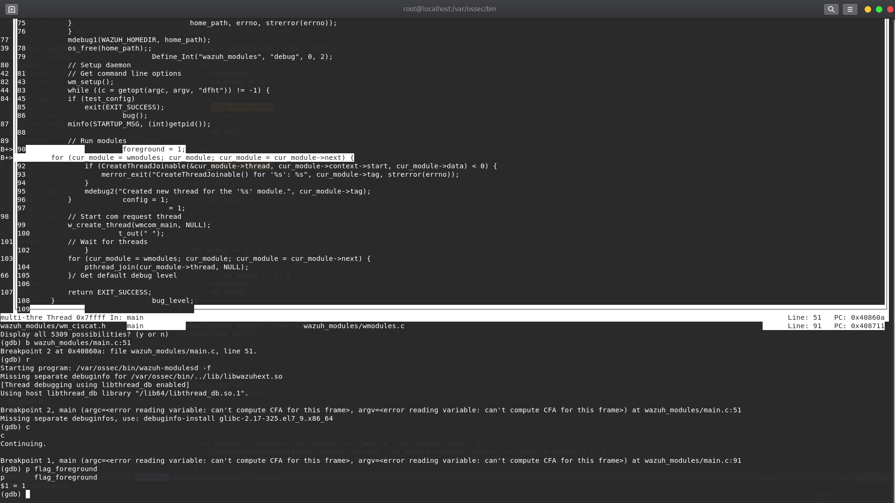895x503 pixels.
Task: Place the cursor at the (gdb) prompt
Action: (15, 494)
